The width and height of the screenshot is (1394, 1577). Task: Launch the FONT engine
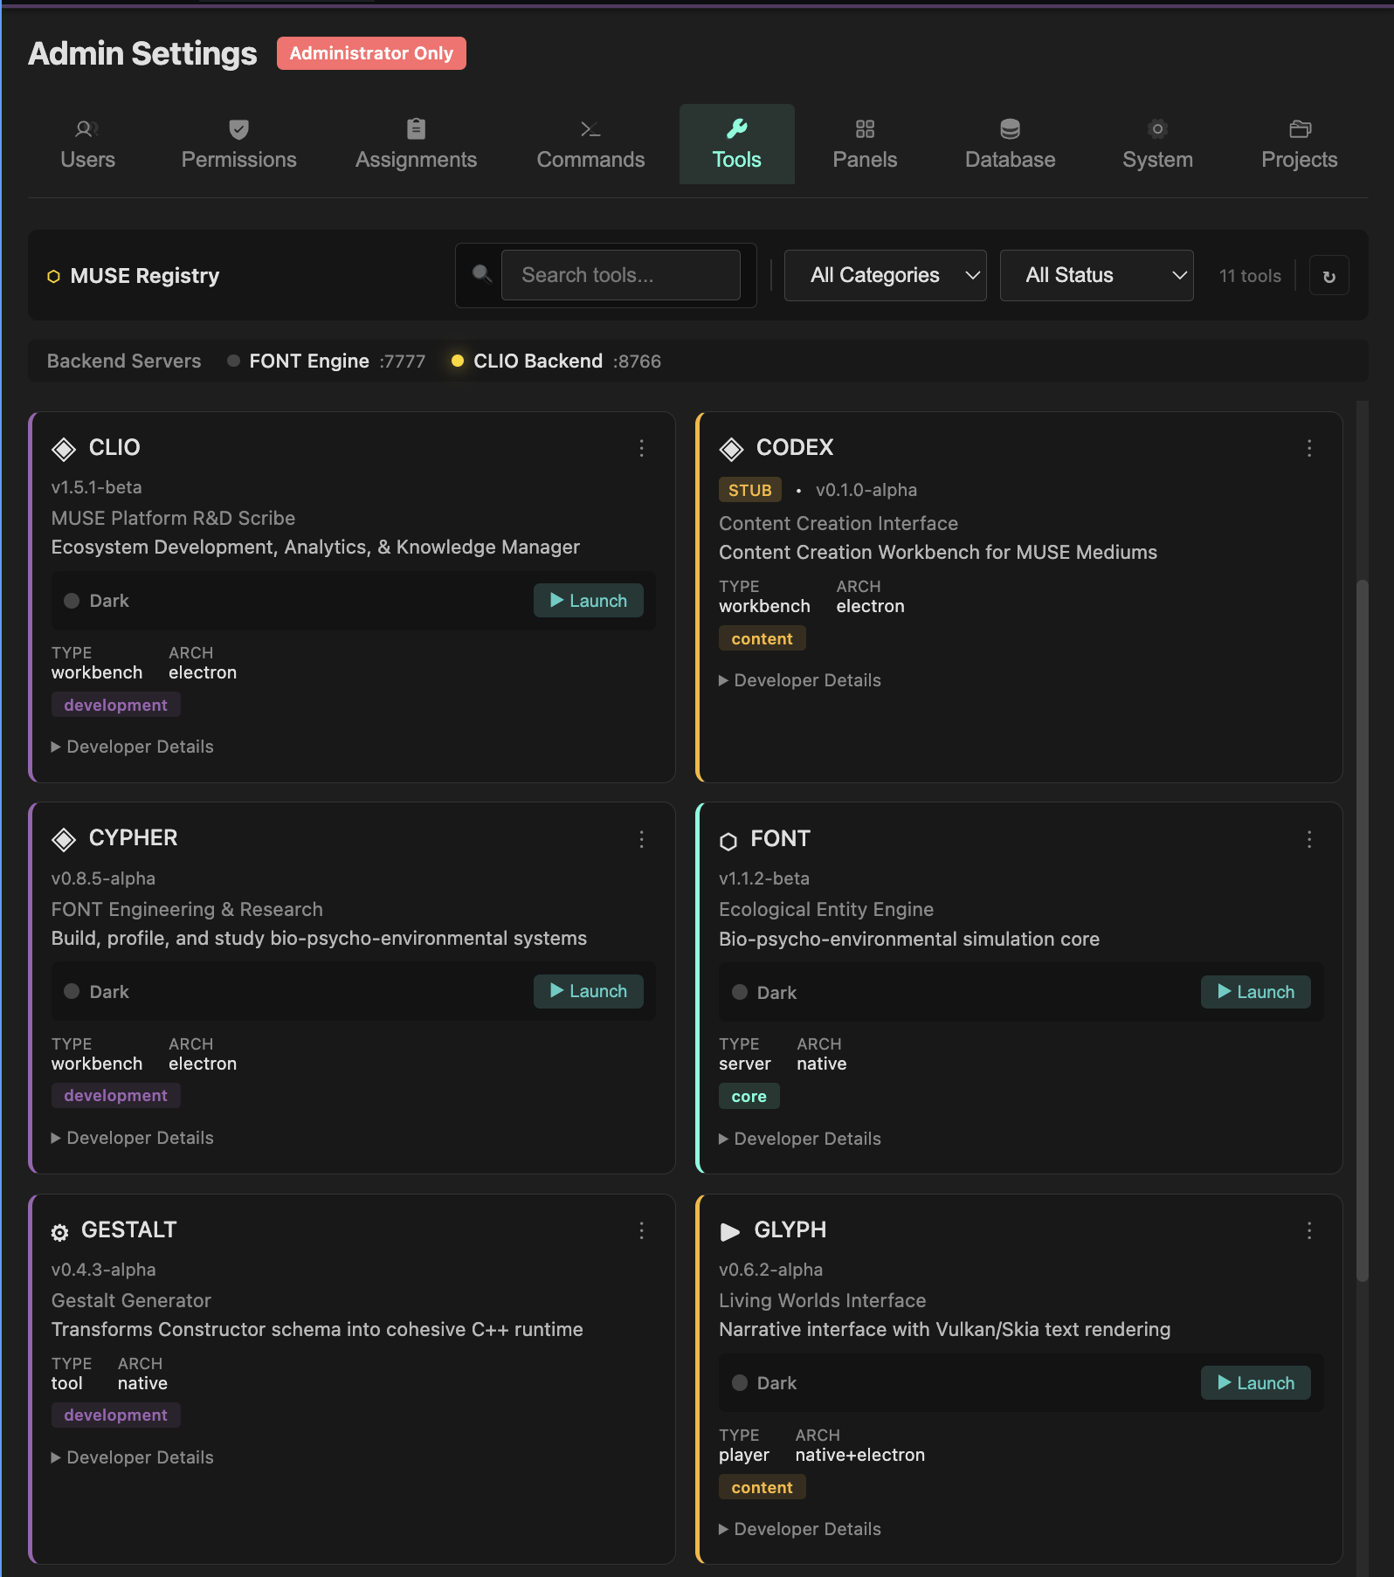point(1256,992)
